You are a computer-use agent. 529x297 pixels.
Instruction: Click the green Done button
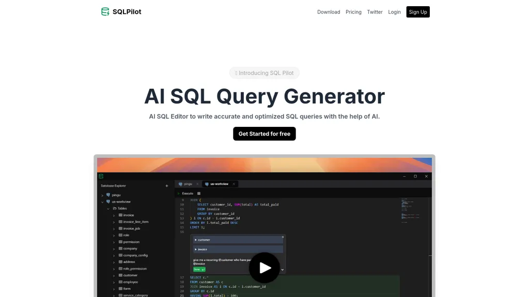click(199, 269)
